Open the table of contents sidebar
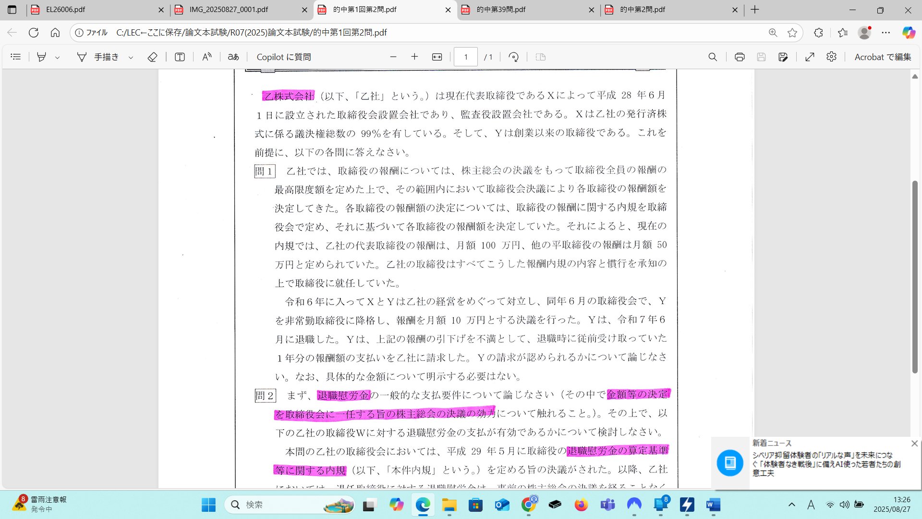 [x=15, y=57]
